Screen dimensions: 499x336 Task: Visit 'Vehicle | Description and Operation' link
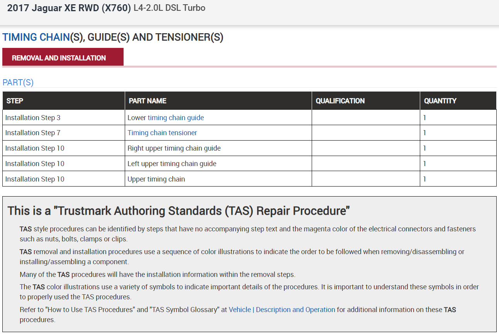click(x=282, y=310)
